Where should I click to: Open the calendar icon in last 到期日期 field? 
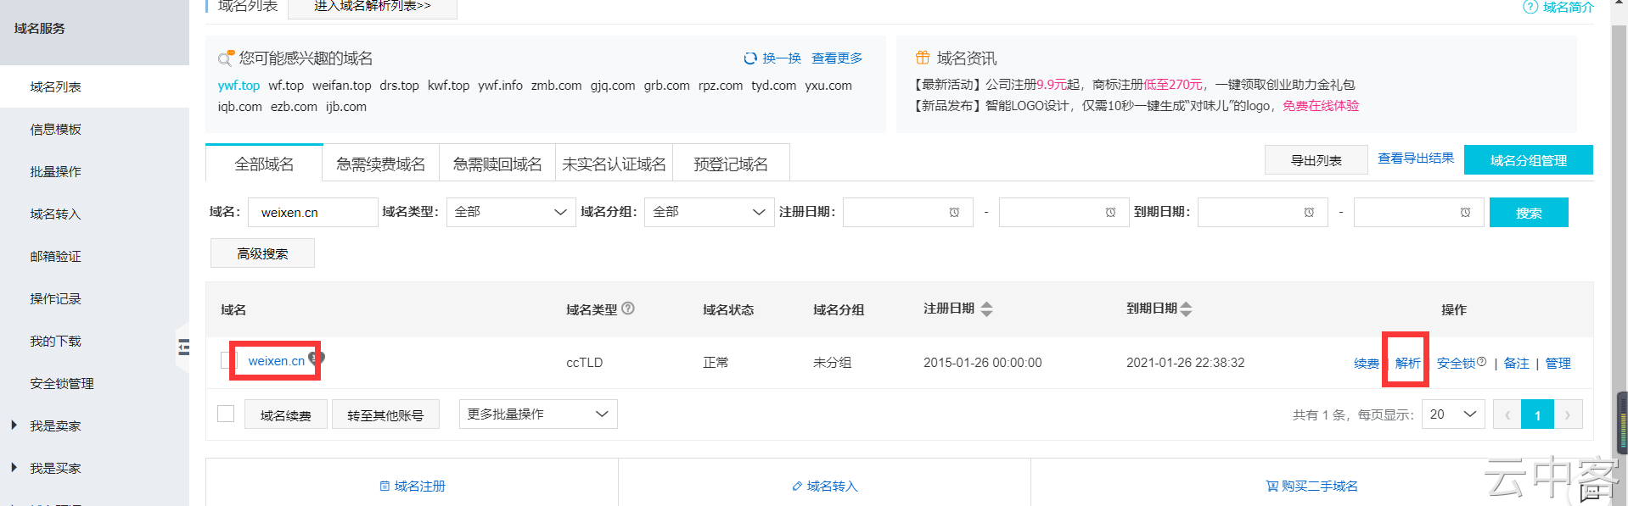(1465, 213)
